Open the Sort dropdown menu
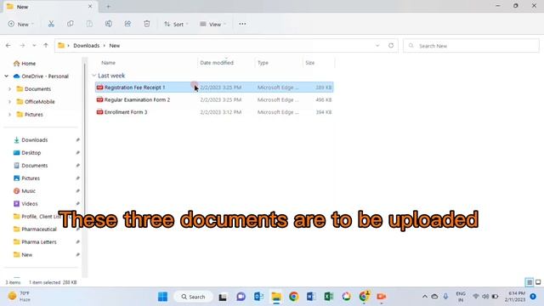The image size is (544, 306). (176, 24)
